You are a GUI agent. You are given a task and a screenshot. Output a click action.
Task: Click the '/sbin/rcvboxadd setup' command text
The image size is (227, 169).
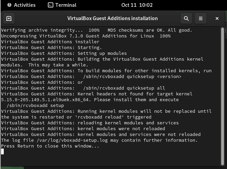coord(35,106)
